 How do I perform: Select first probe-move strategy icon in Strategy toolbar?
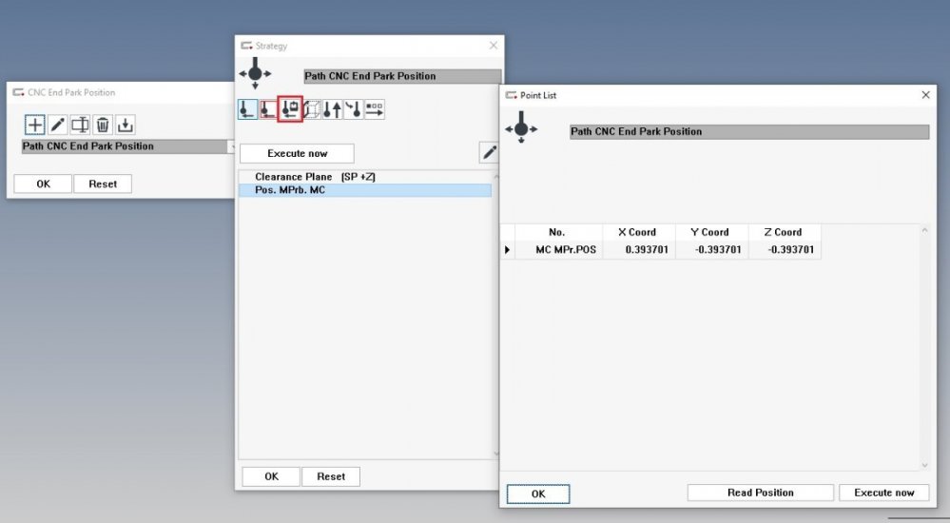coord(247,109)
